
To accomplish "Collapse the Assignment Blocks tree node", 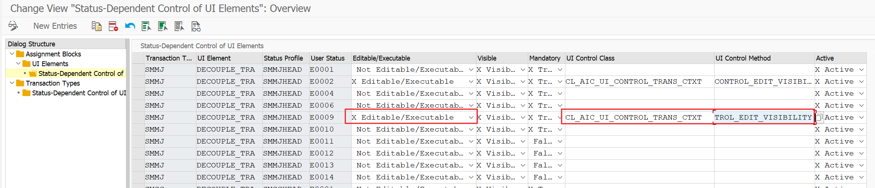I will pos(12,54).
